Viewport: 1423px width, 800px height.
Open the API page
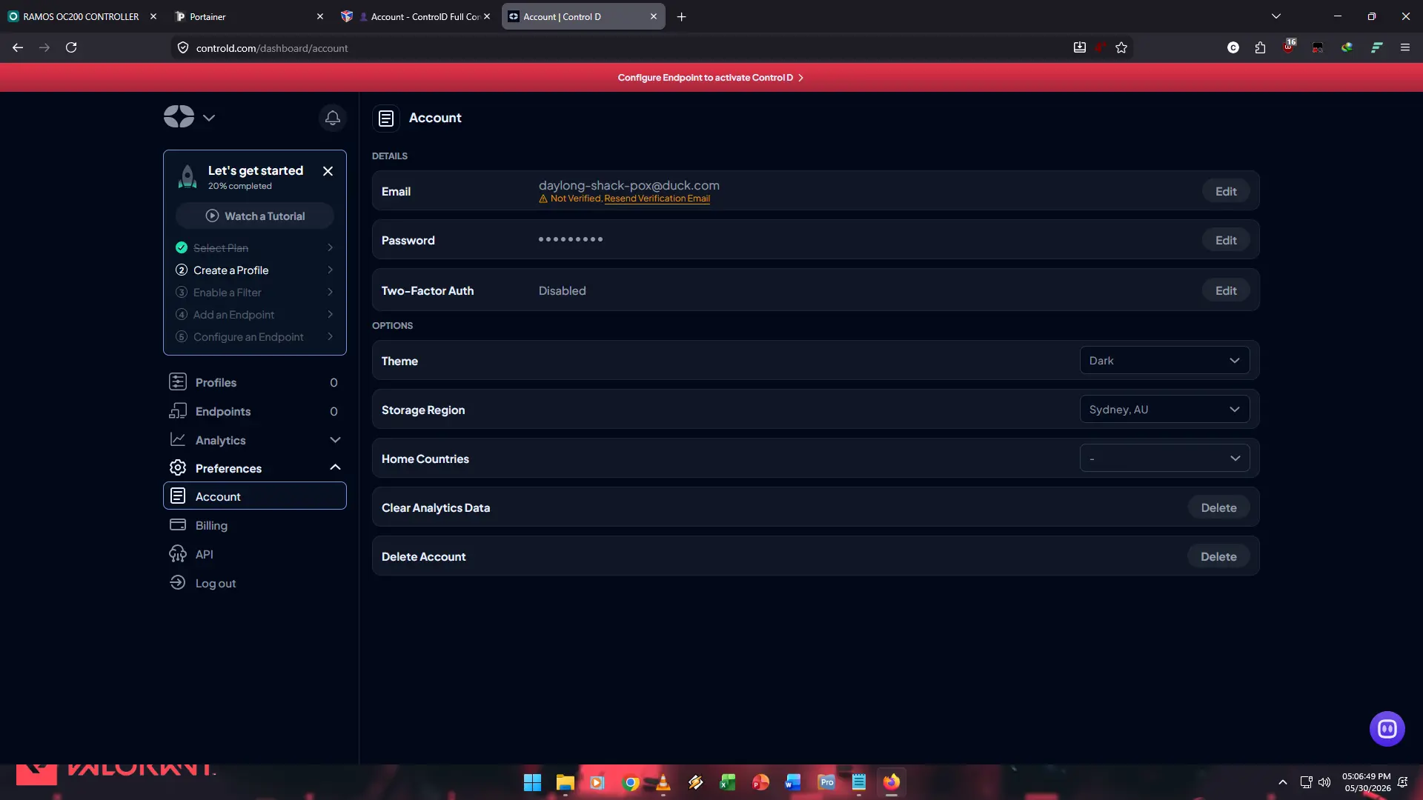point(254,554)
